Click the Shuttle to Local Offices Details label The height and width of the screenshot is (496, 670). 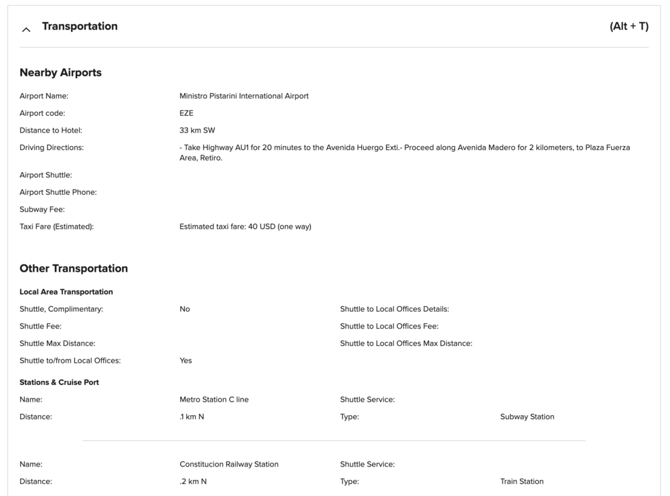click(394, 309)
